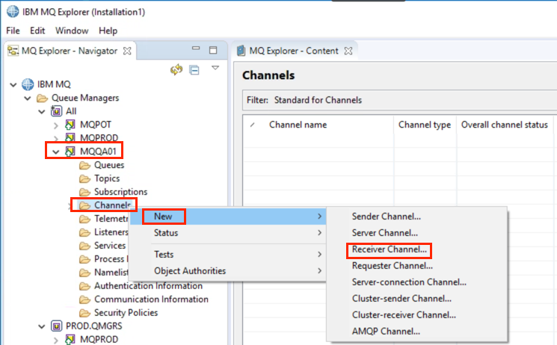Click the MQQA01 queue manager icon

(70, 152)
